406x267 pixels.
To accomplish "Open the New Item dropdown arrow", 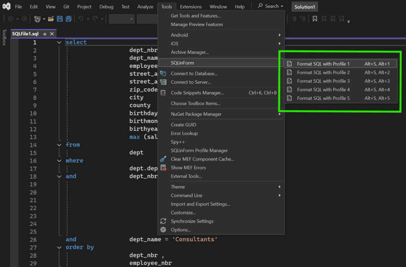I will pyautogui.click(x=44, y=19).
